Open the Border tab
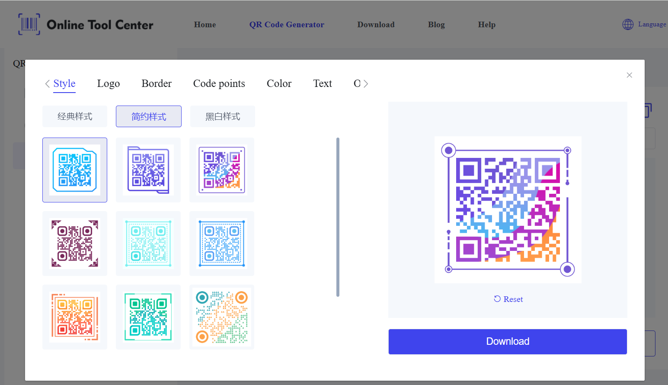This screenshot has width=668, height=385. [x=157, y=83]
